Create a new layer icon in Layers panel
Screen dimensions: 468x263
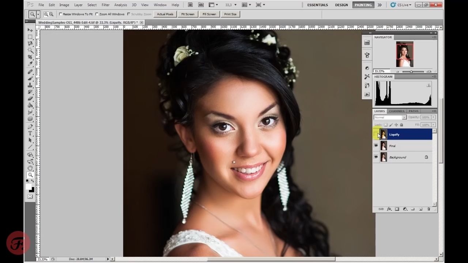pos(421,209)
